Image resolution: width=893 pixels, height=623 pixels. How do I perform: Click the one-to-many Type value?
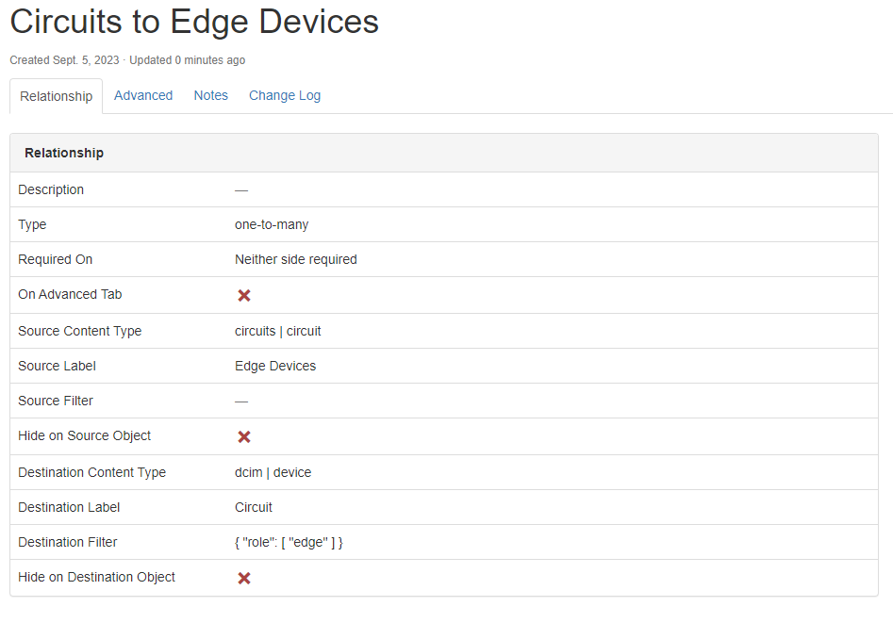point(272,224)
